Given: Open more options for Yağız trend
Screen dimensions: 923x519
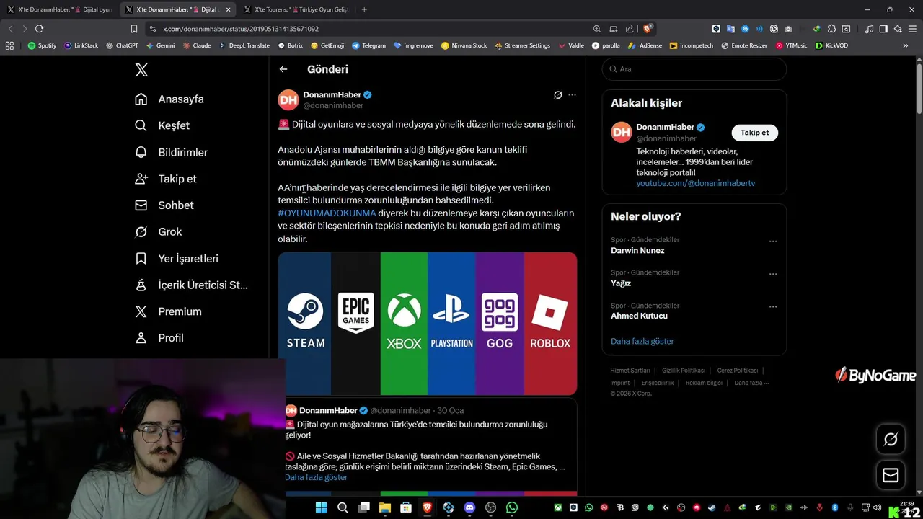Looking at the screenshot, I should 773,274.
